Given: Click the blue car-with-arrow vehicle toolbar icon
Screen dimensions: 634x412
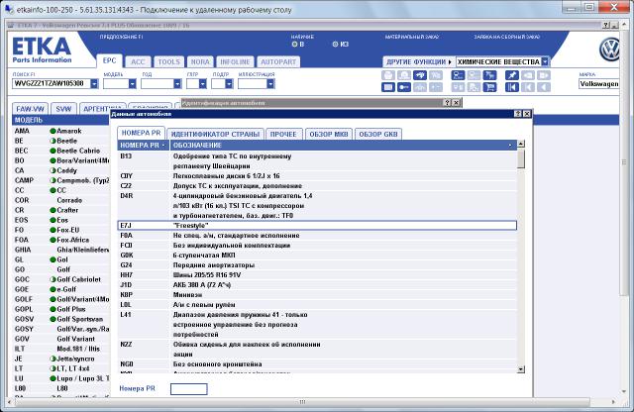Looking at the screenshot, I should point(420,75).
